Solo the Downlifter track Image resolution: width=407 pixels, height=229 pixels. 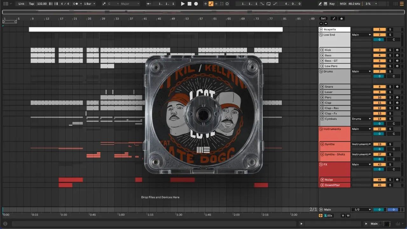point(390,185)
